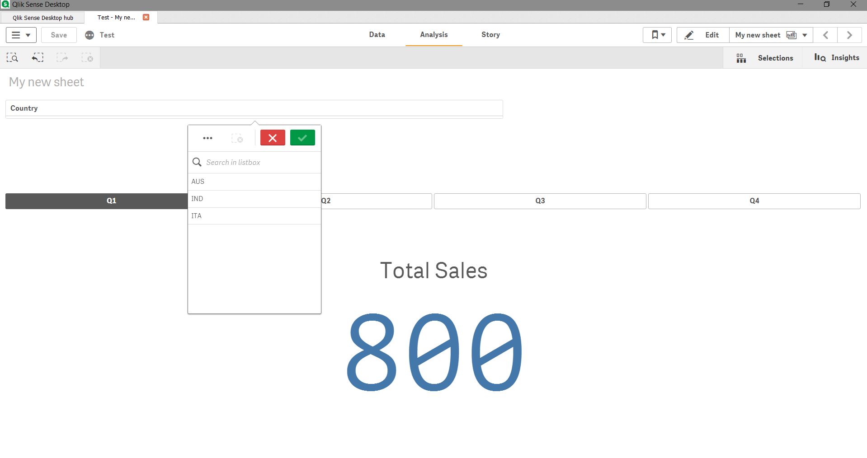
Task: Click the Edit pencil icon
Action: 689,35
